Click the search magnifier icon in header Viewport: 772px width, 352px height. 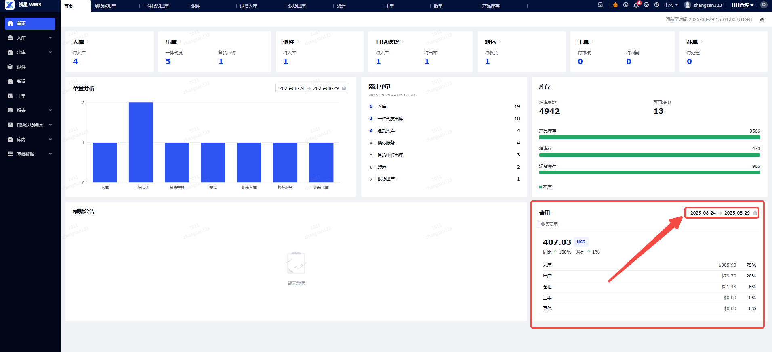tap(764, 5)
